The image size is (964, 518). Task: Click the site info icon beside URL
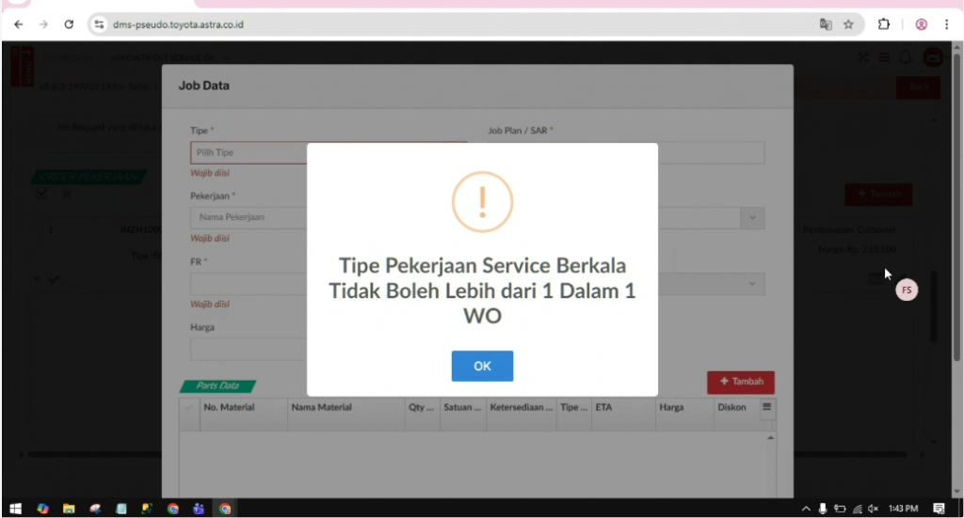click(99, 24)
